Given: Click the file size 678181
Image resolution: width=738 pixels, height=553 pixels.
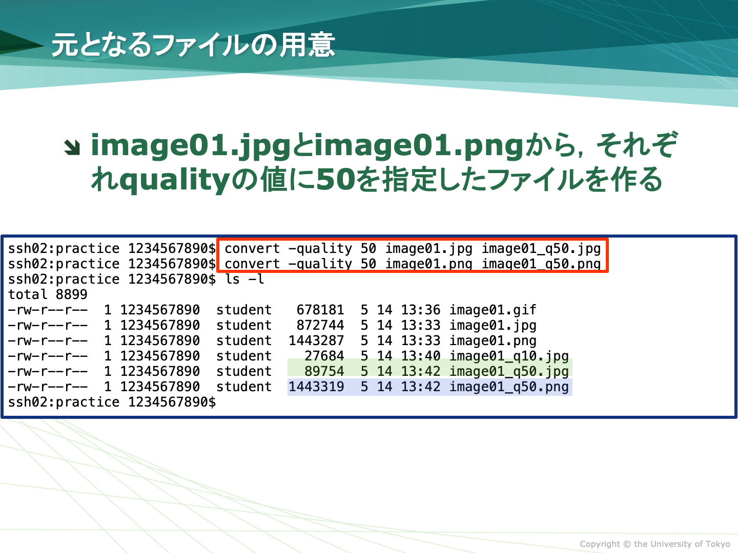Looking at the screenshot, I should [320, 310].
